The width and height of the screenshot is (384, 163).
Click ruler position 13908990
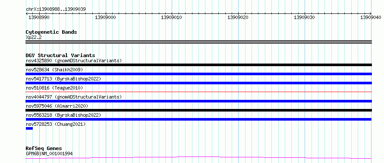pos(39,17)
